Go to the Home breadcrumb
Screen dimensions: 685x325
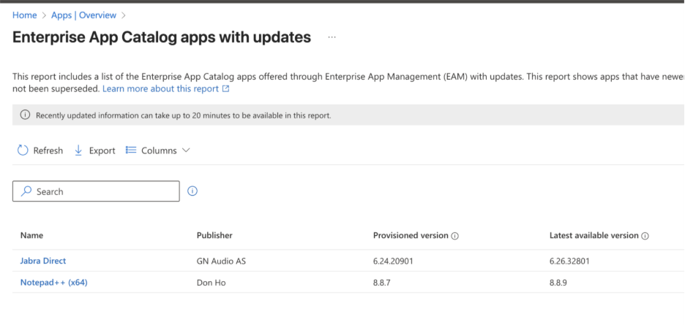[24, 15]
